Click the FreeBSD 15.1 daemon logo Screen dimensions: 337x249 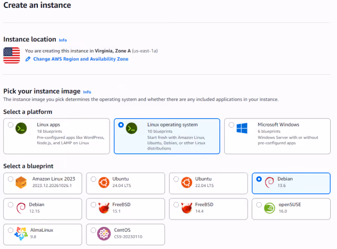point(104,208)
